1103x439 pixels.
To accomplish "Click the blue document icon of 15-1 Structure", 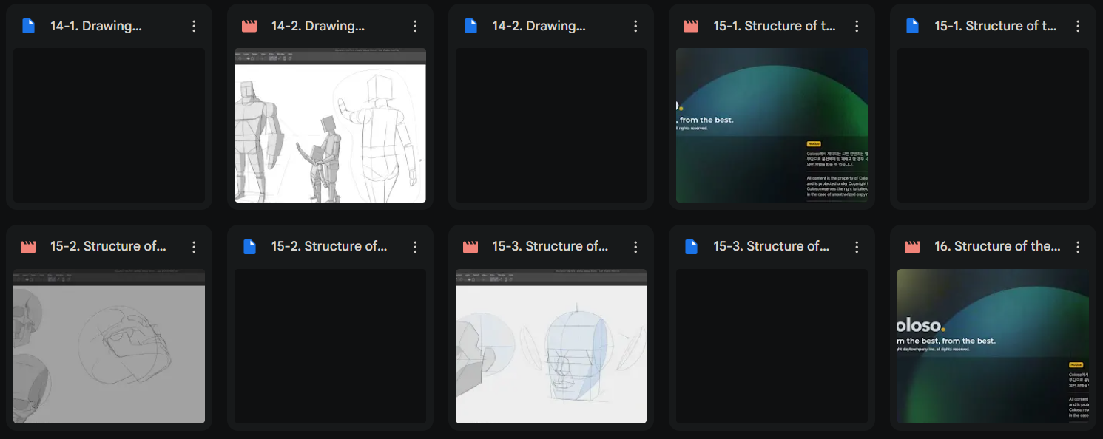I will pyautogui.click(x=912, y=26).
